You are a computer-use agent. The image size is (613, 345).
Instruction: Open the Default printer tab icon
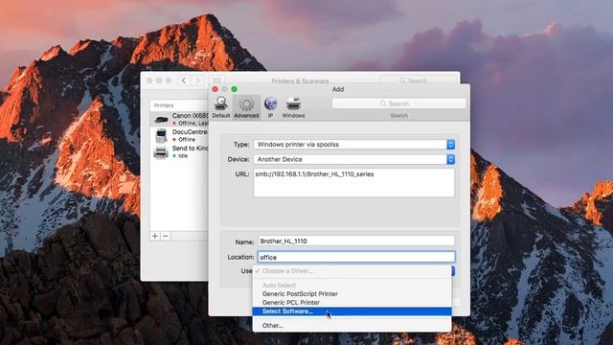[x=221, y=106]
